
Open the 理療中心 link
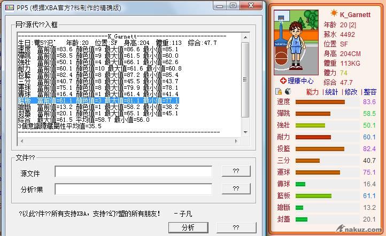click(300, 81)
